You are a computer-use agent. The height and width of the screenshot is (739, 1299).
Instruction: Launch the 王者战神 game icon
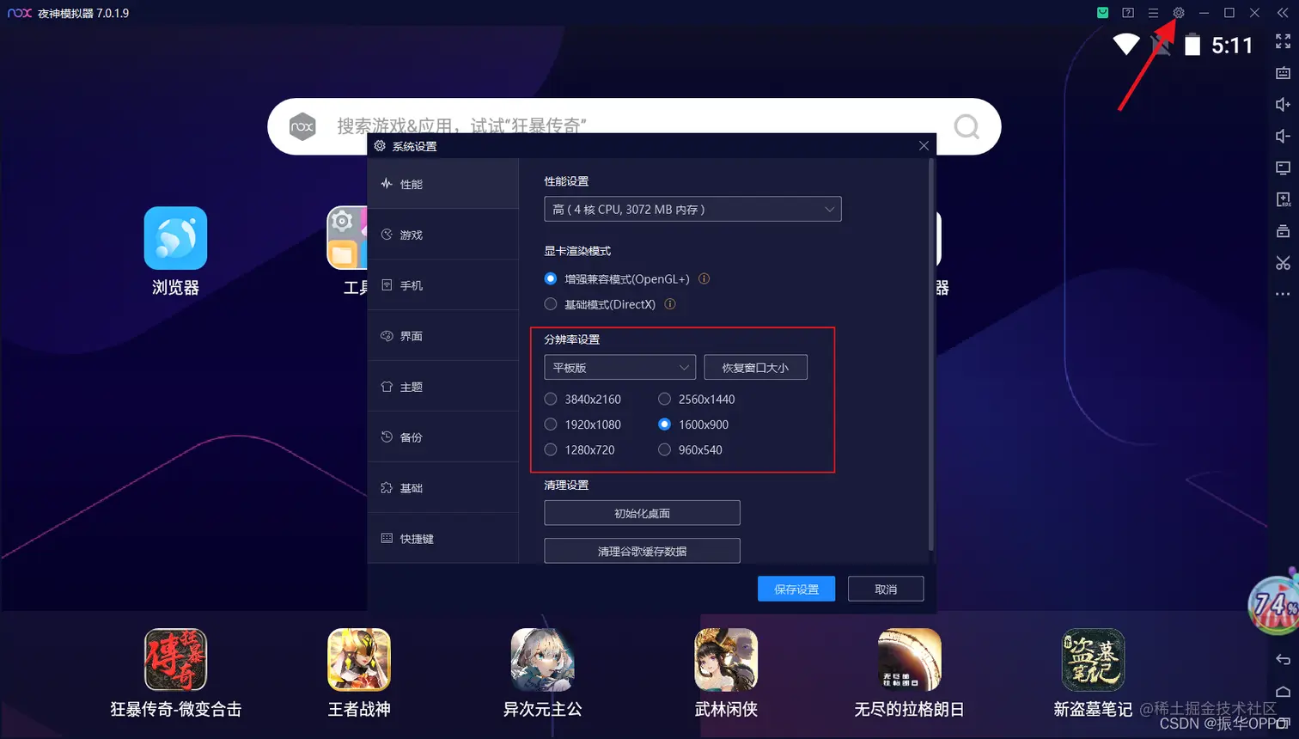pos(359,659)
